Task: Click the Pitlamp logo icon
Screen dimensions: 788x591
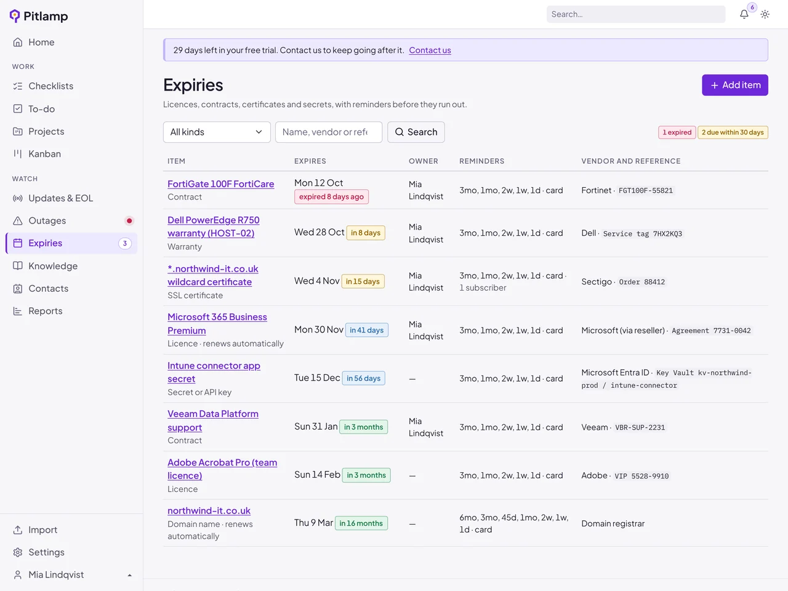Action: [15, 16]
